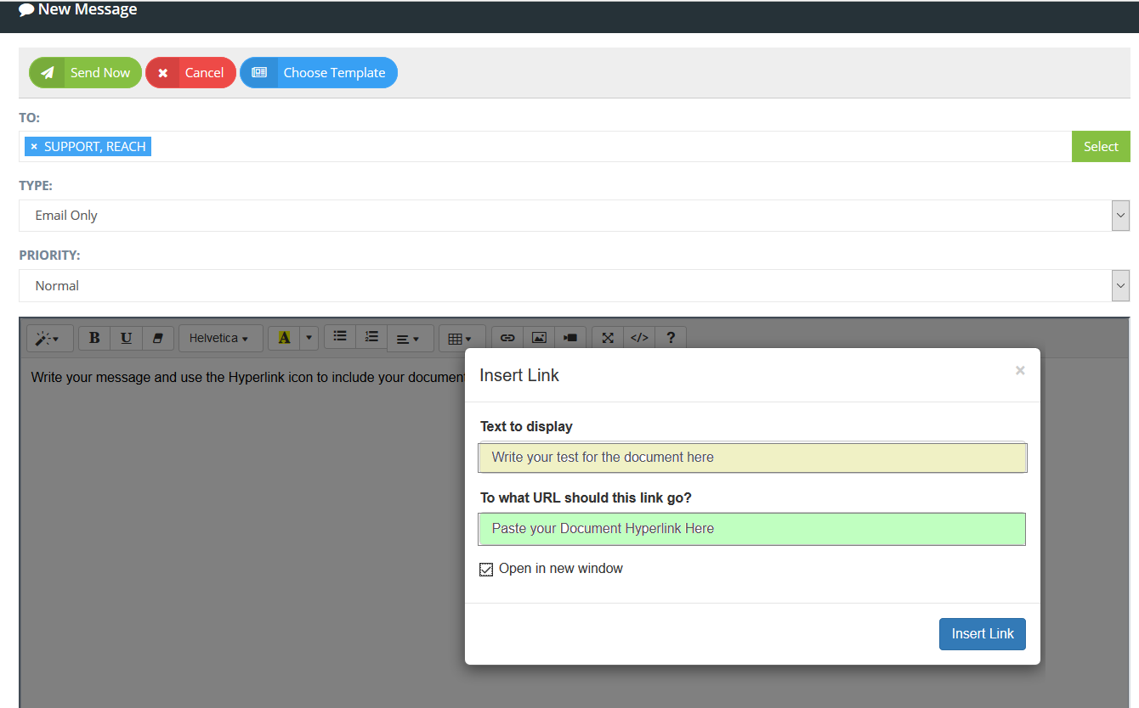
Task: Open the Helvetica font dropdown
Action: pos(219,338)
